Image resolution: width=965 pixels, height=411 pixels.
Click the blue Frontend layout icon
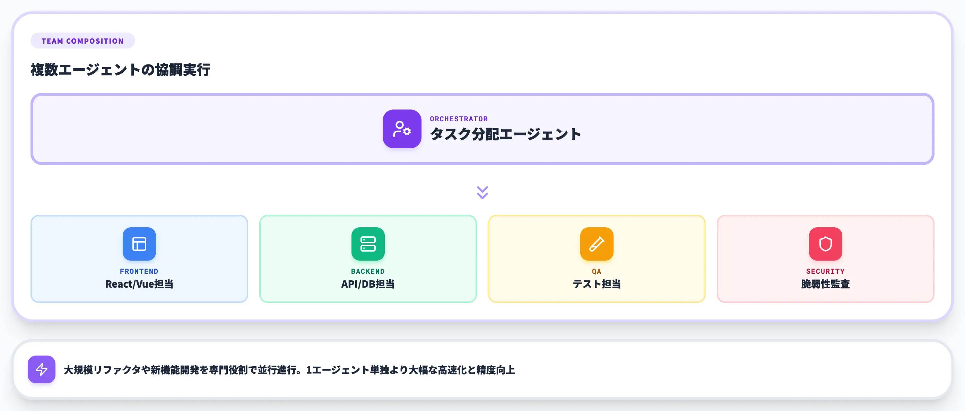(x=139, y=244)
